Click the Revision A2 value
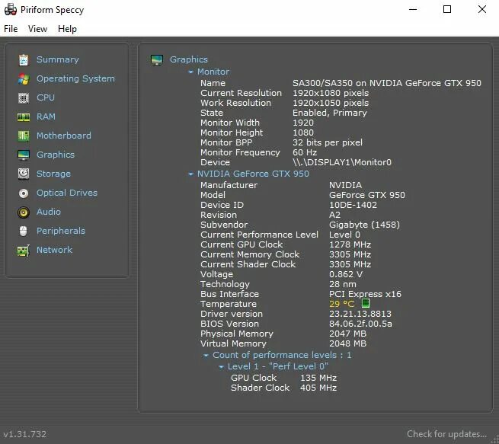Viewport: 499px width, 444px height. 334,215
